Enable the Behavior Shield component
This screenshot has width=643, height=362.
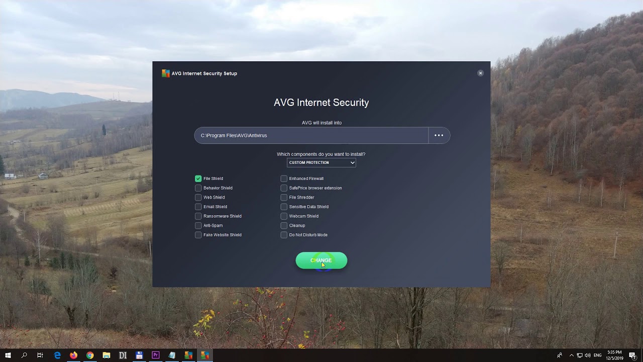198,188
